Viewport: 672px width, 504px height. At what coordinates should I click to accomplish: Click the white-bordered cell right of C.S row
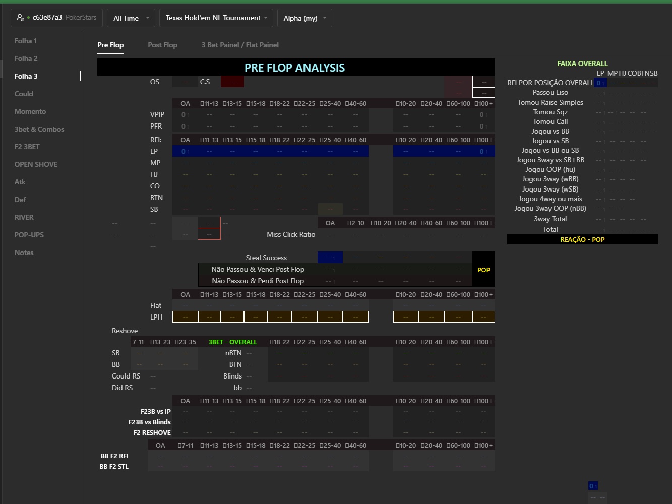tap(483, 82)
